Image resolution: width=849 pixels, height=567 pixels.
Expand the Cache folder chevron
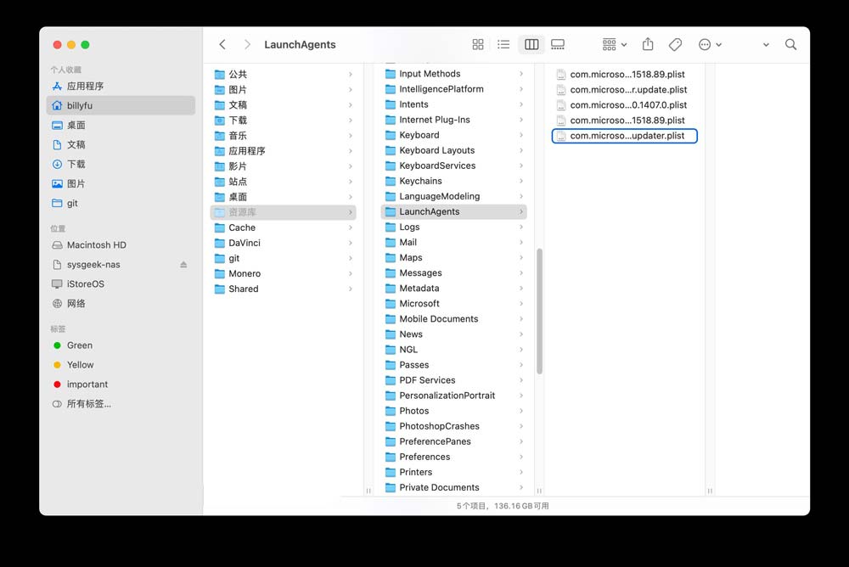pos(351,227)
